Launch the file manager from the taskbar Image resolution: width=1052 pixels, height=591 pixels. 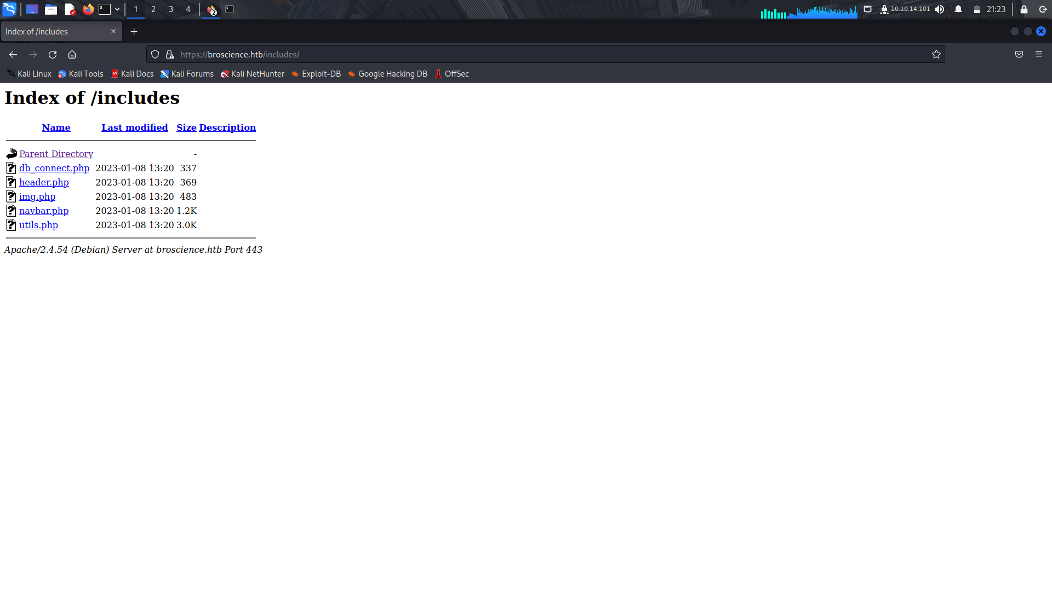[x=51, y=9]
